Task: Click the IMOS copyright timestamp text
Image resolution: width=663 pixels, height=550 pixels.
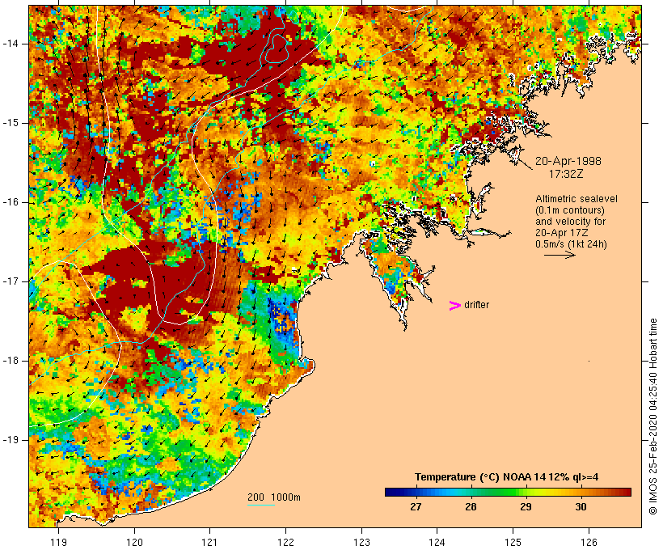Action: click(x=652, y=417)
